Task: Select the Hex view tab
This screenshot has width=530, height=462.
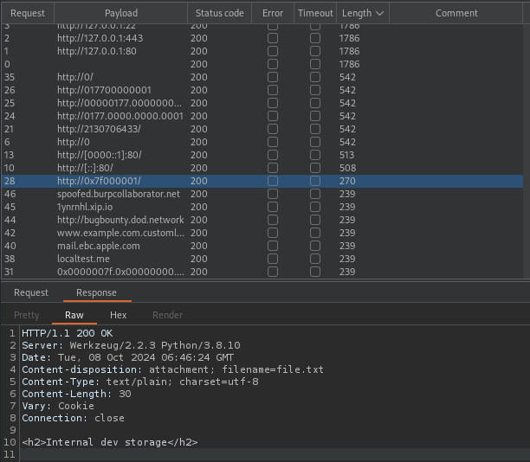Action: 119,315
